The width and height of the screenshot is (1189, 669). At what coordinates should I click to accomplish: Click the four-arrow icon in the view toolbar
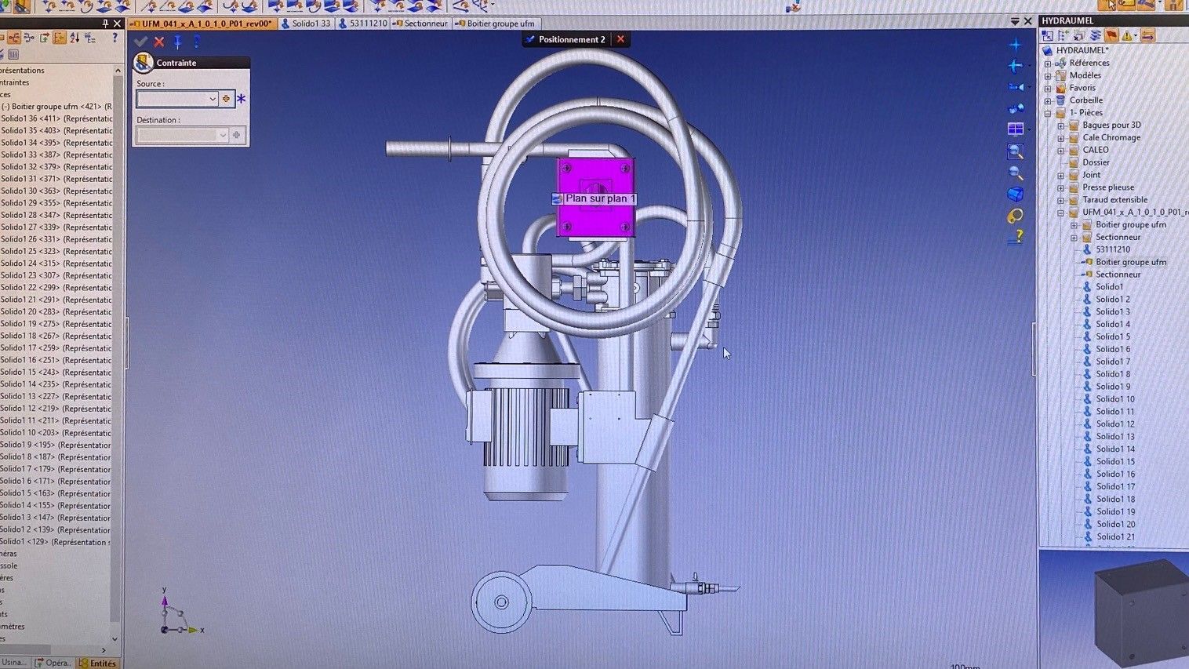[1015, 66]
